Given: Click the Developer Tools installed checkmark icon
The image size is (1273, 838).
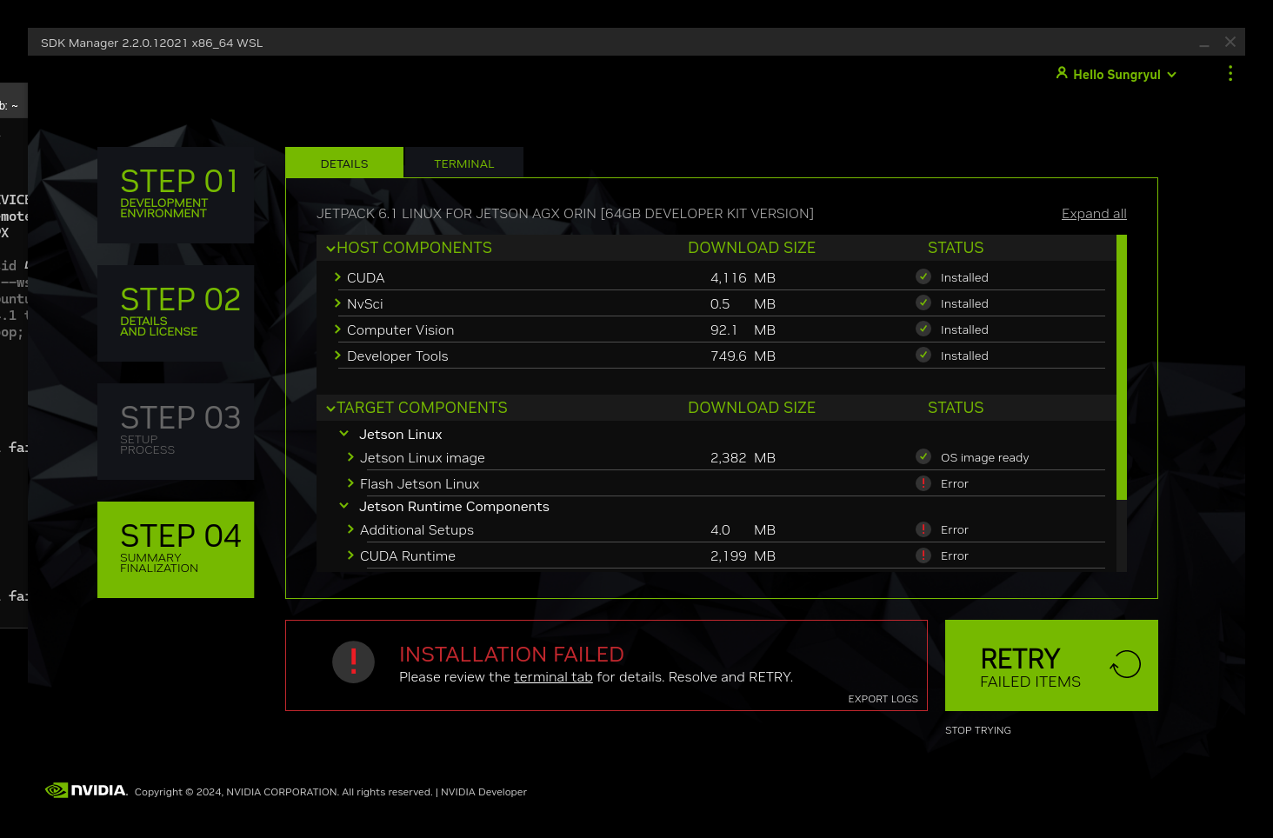Looking at the screenshot, I should pos(923,355).
